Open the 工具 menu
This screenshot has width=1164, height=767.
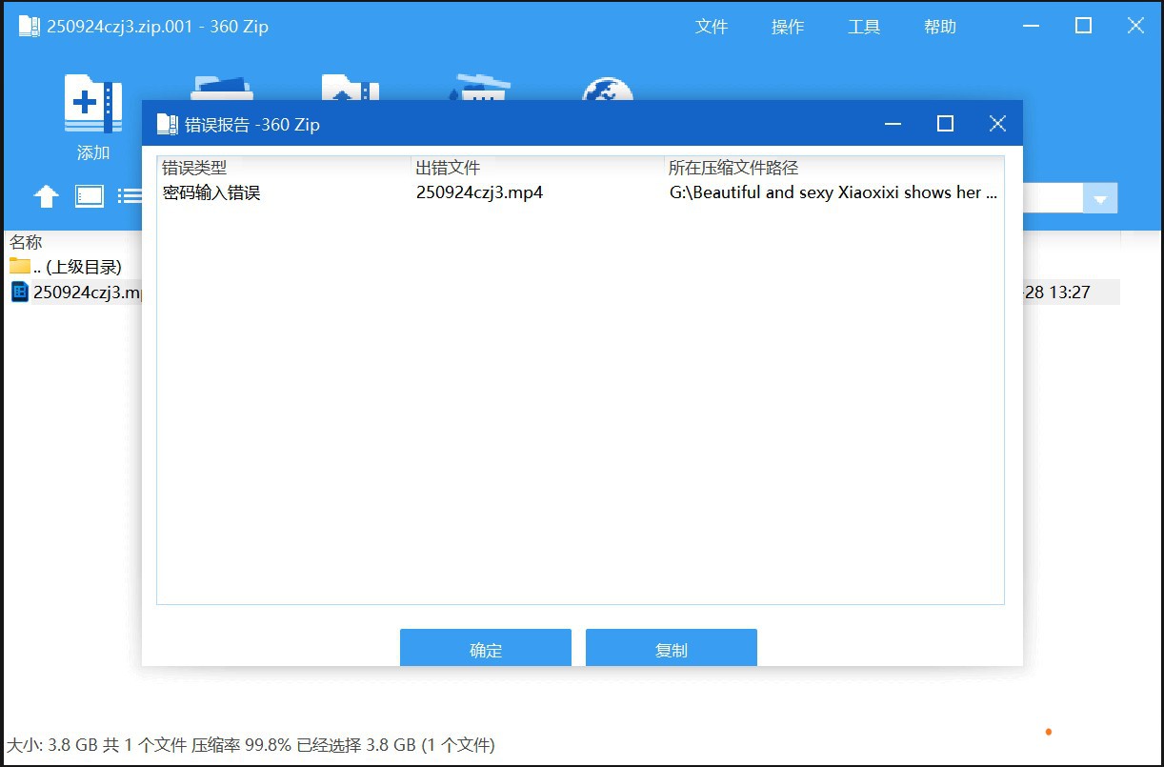pyautogui.click(x=864, y=27)
